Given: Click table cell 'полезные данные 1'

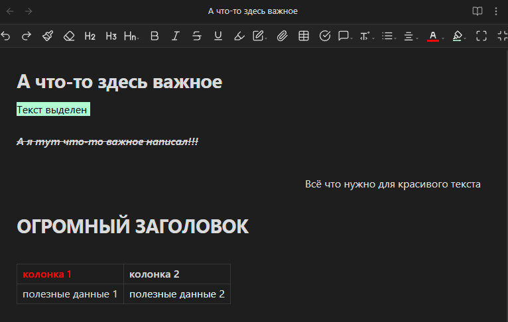Looking at the screenshot, I should click(x=70, y=294).
